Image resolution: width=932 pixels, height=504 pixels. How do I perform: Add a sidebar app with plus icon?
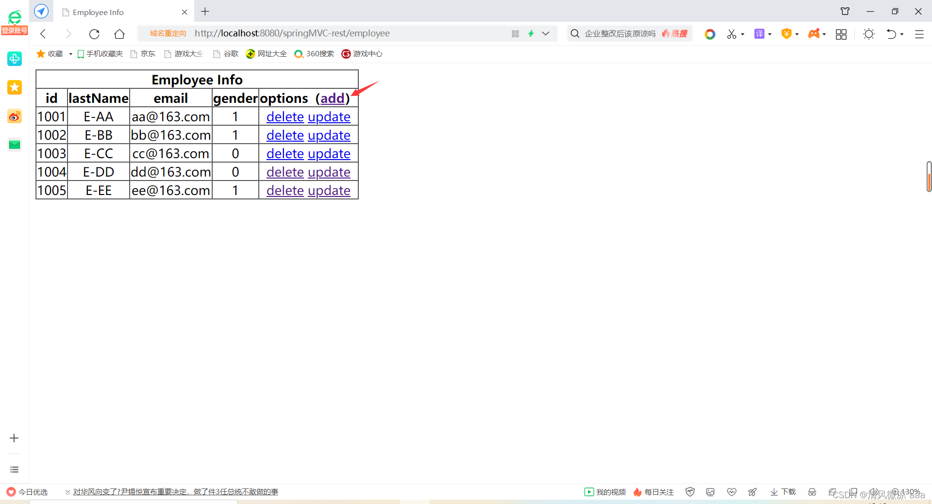[14, 438]
